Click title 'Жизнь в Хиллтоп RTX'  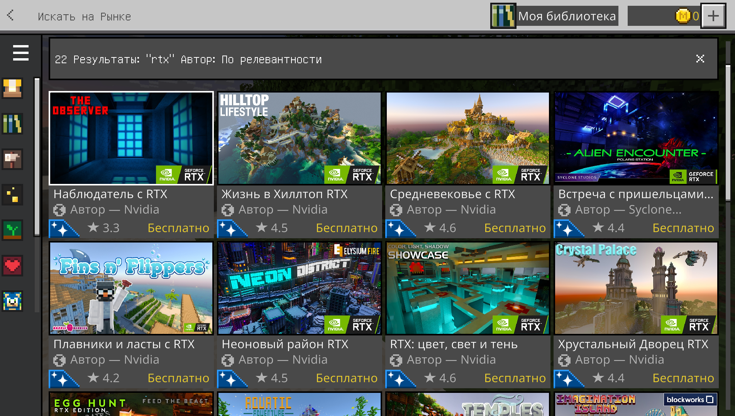tap(285, 194)
